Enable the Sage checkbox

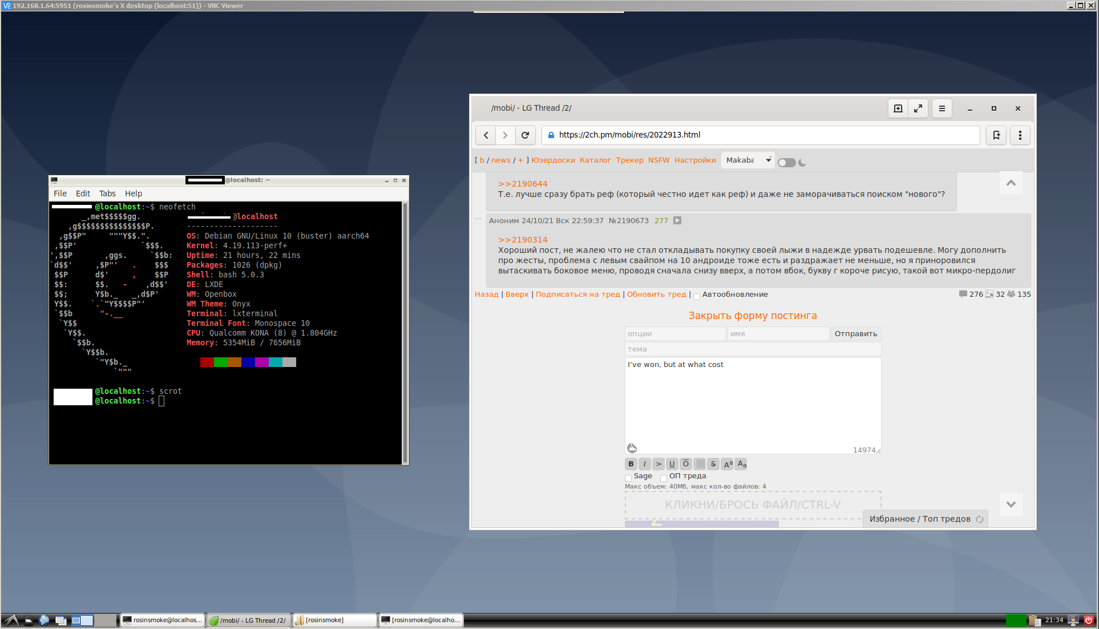pos(628,478)
